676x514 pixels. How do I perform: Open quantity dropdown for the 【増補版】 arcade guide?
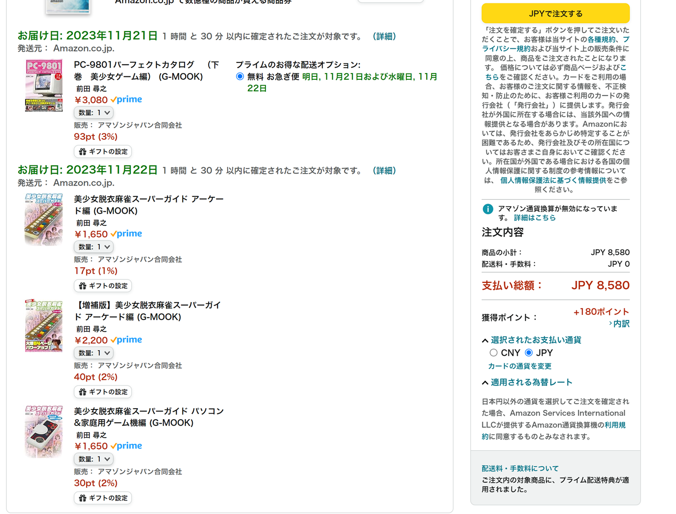point(94,353)
